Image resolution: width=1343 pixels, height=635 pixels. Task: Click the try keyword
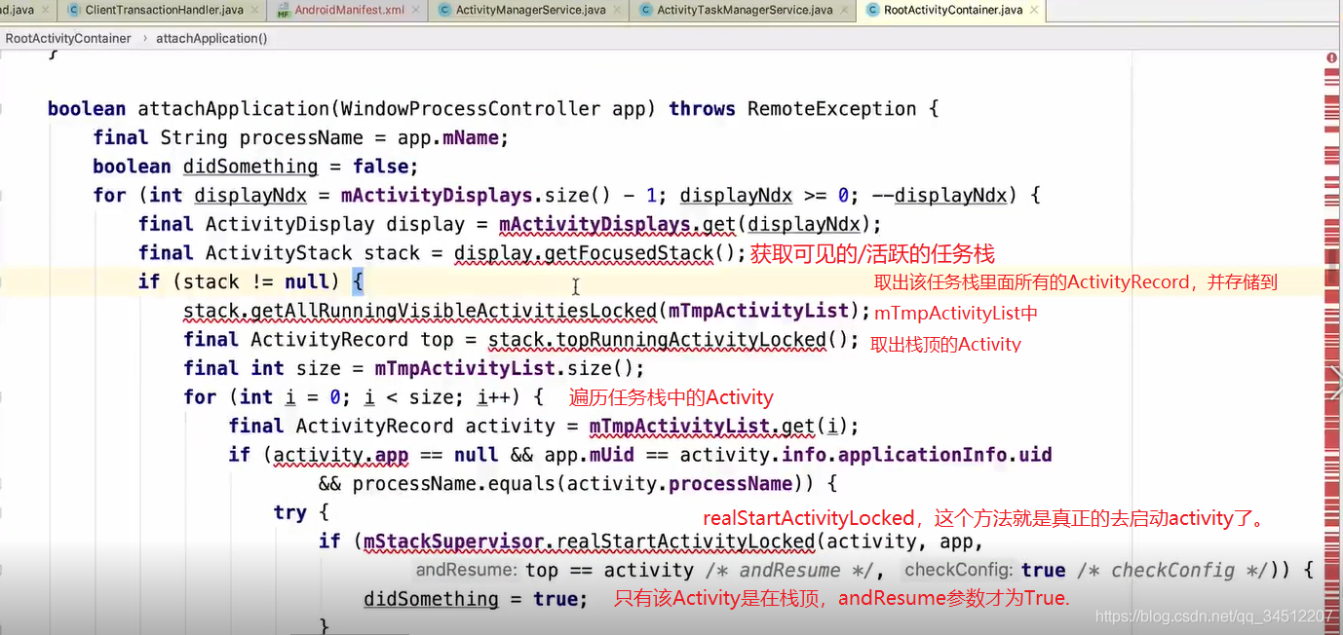pyautogui.click(x=289, y=512)
